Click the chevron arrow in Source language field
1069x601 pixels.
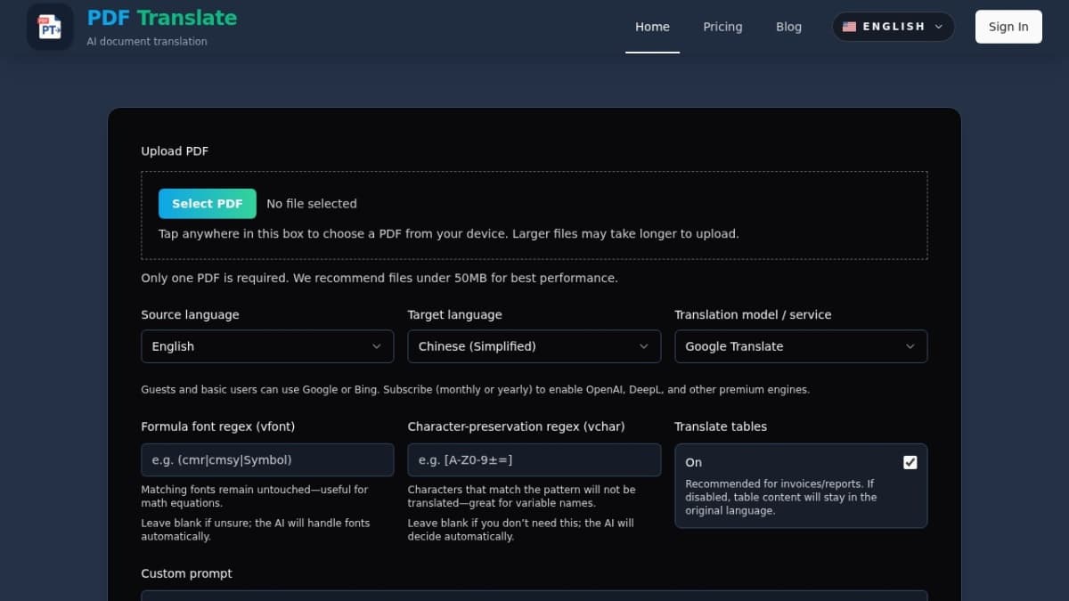pyautogui.click(x=376, y=346)
